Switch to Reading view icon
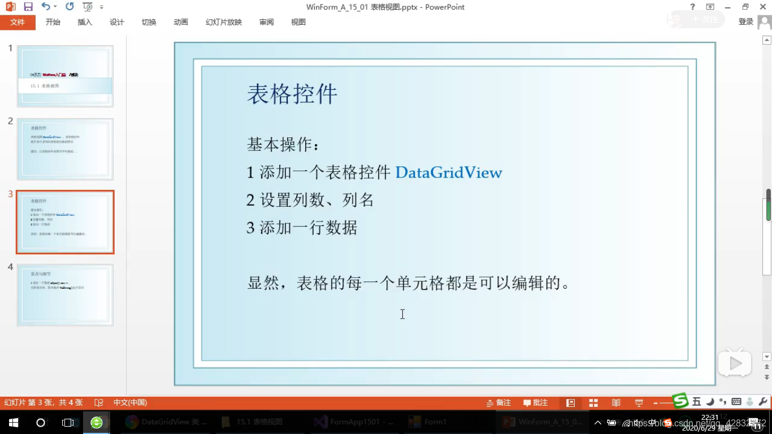This screenshot has width=772, height=434. pyautogui.click(x=616, y=403)
